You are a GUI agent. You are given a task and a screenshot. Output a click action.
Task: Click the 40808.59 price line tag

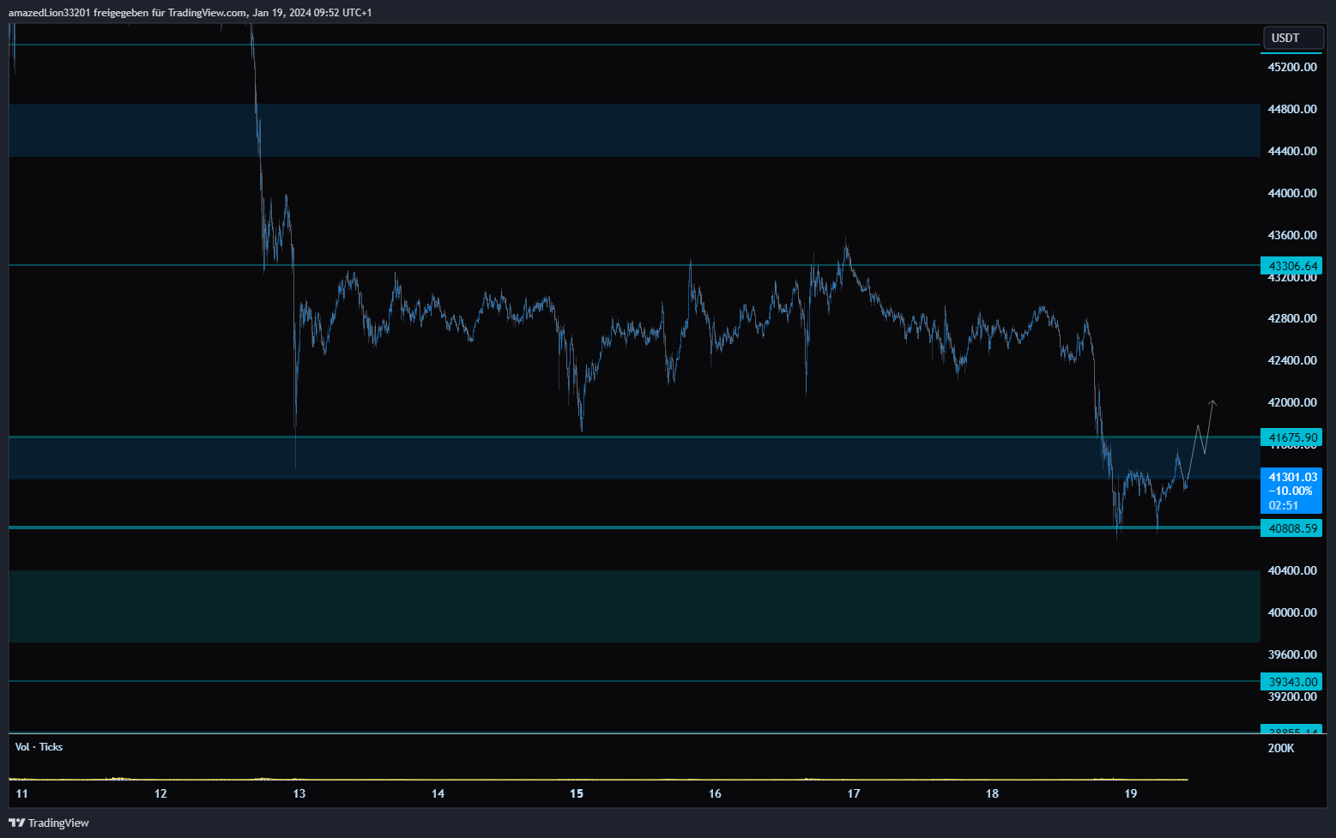pos(1291,528)
